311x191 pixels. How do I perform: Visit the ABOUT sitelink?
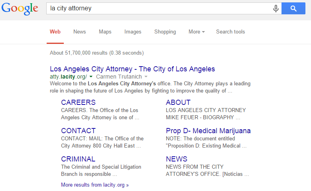tap(178, 102)
